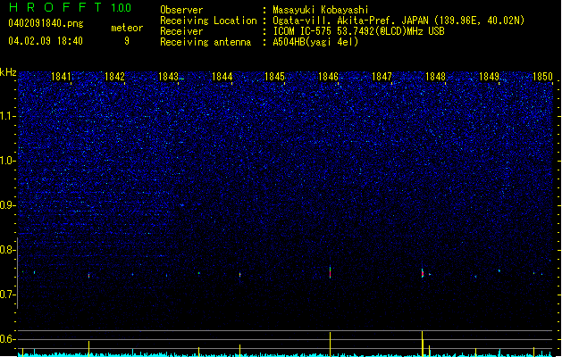Click the Receiving antenna label
The width and height of the screenshot is (562, 357).
[206, 42]
